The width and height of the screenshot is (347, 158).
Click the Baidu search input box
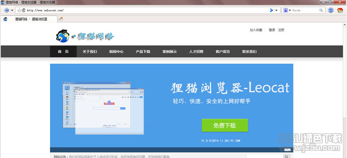tap(305, 10)
